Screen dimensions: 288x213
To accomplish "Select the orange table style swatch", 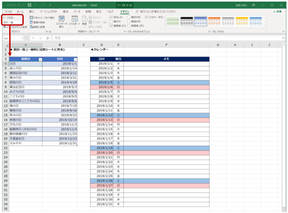I will click(x=215, y=21).
